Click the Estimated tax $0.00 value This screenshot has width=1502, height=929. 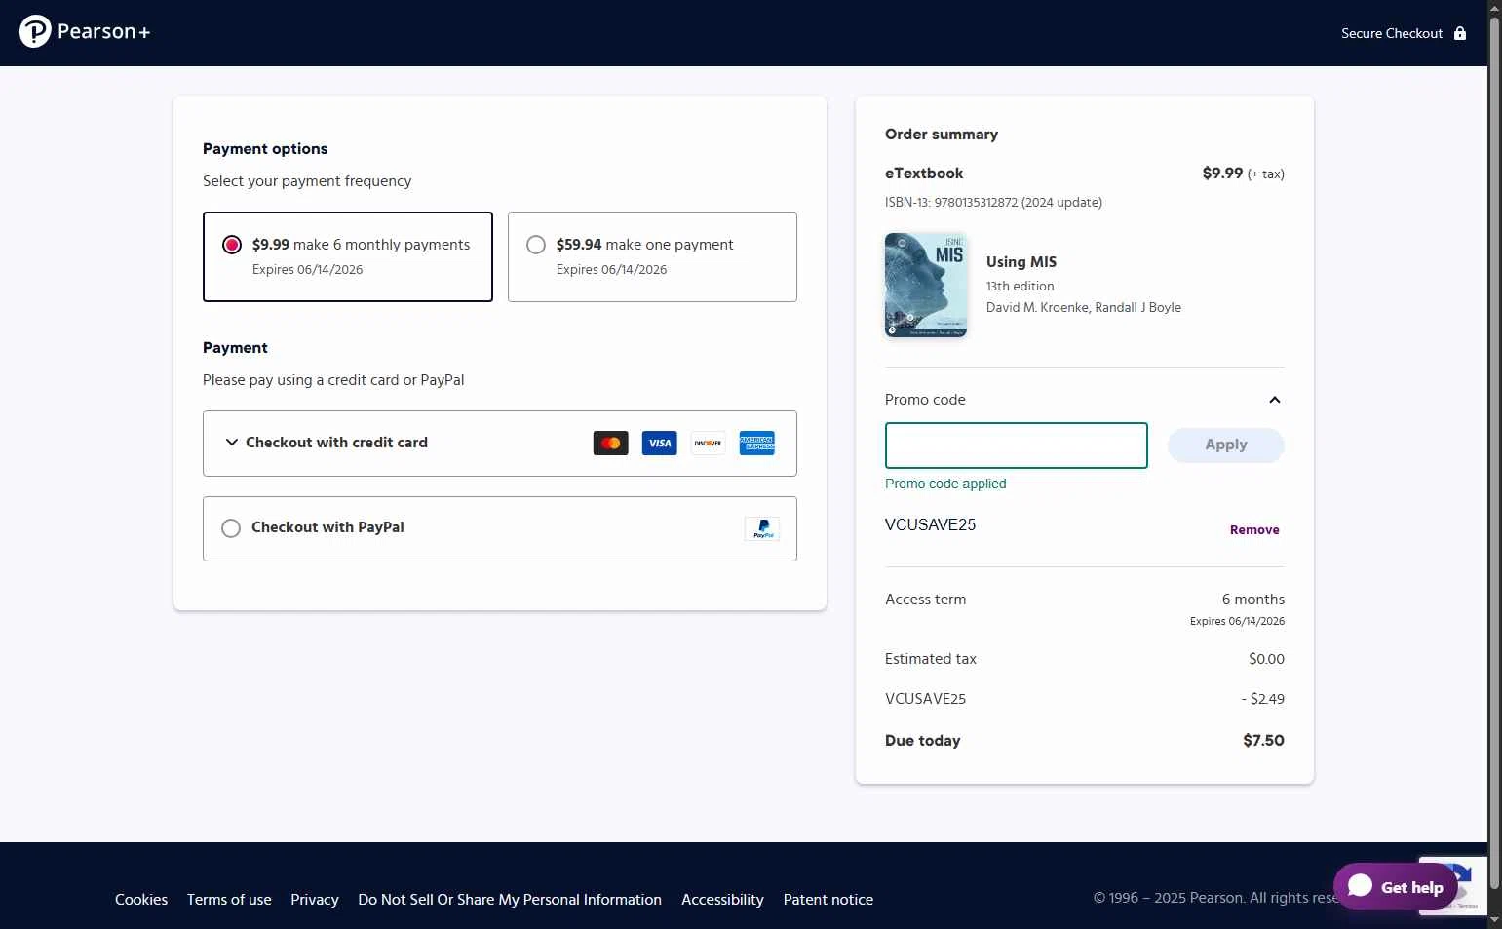point(1266,659)
